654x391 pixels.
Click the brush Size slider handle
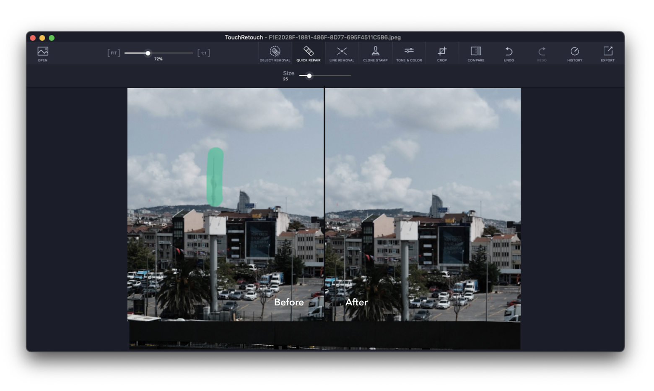coord(309,76)
